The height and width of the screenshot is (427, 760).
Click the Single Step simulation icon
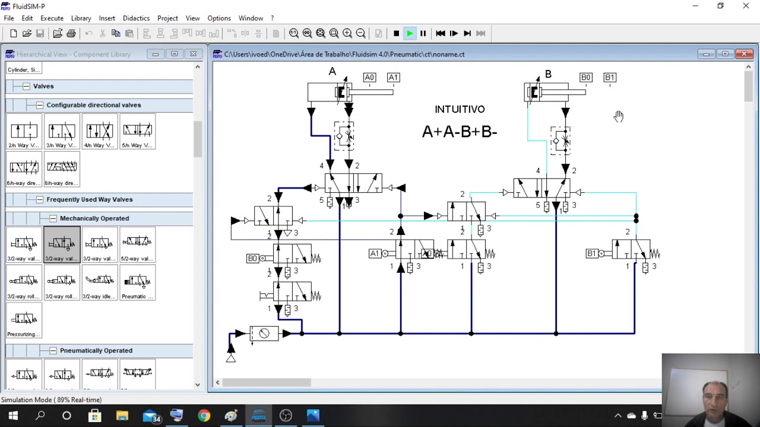454,33
